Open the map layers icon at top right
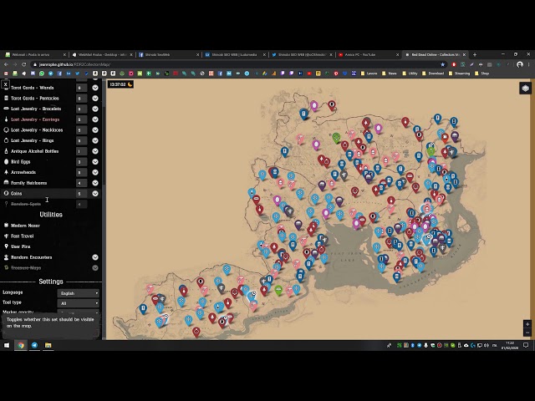 click(x=525, y=88)
